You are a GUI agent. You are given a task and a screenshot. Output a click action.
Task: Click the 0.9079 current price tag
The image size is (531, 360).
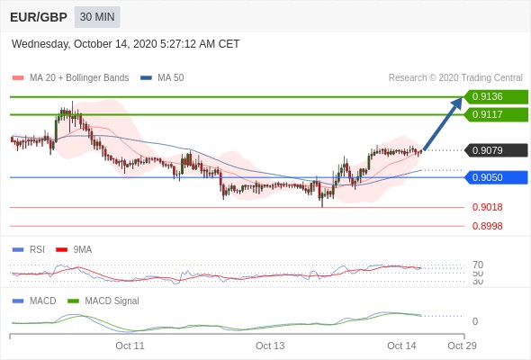pyautogui.click(x=496, y=150)
